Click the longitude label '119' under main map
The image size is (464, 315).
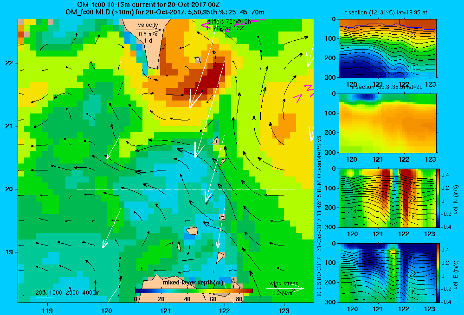point(47,310)
